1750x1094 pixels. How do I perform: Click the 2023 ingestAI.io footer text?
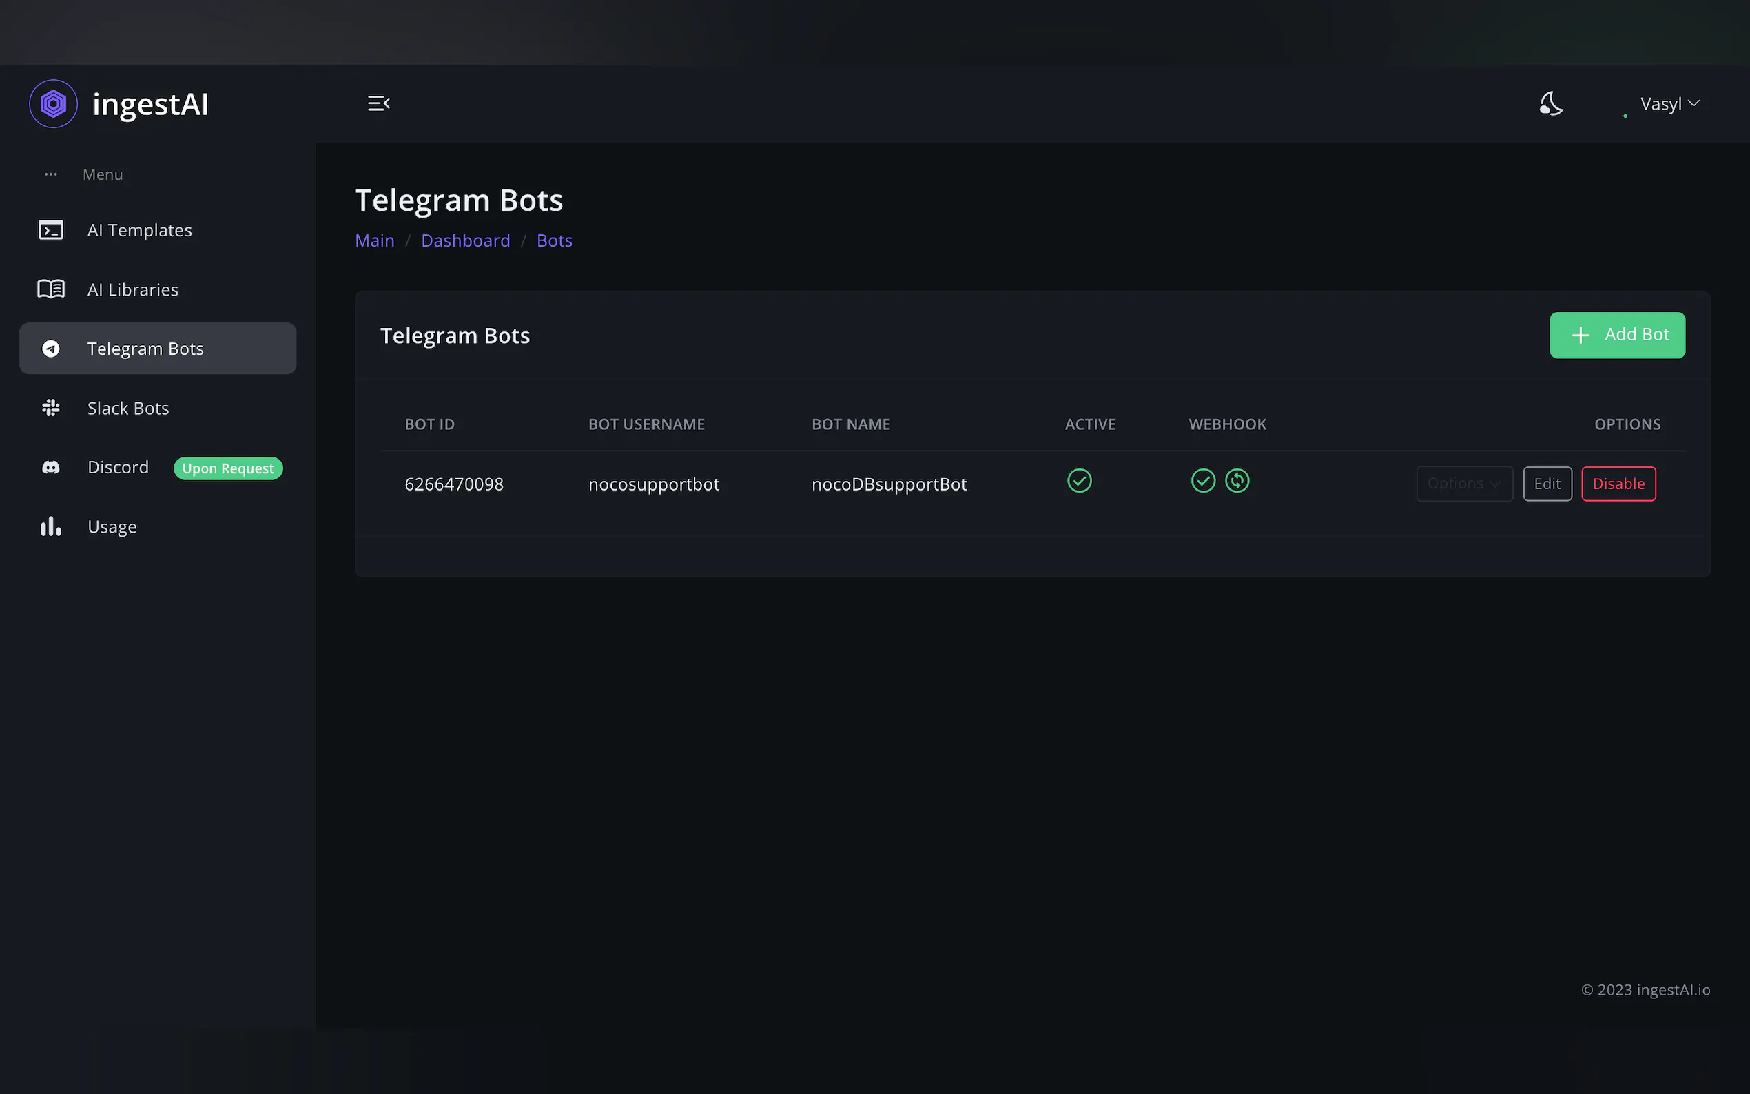coord(1646,990)
